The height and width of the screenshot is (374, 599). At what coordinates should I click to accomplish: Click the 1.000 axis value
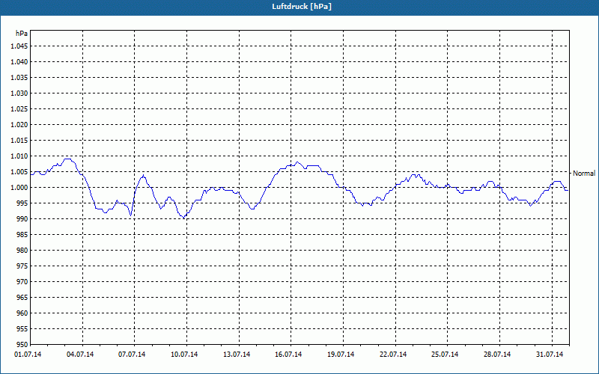tap(19, 188)
